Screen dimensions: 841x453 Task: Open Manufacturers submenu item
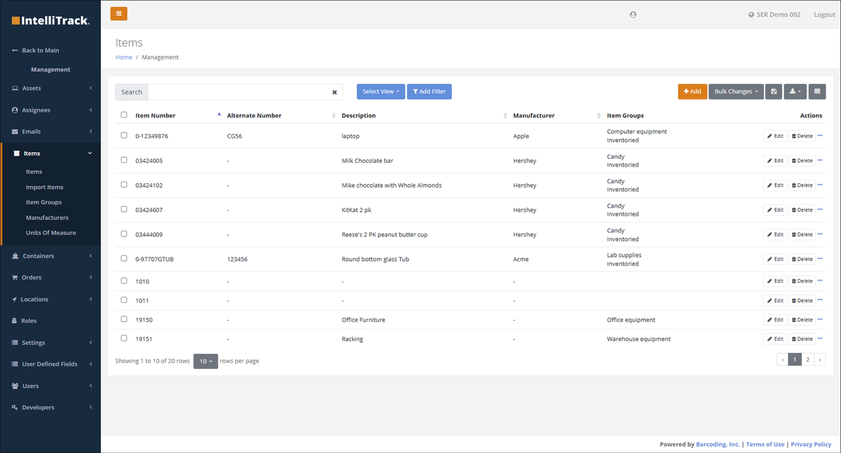tap(47, 217)
